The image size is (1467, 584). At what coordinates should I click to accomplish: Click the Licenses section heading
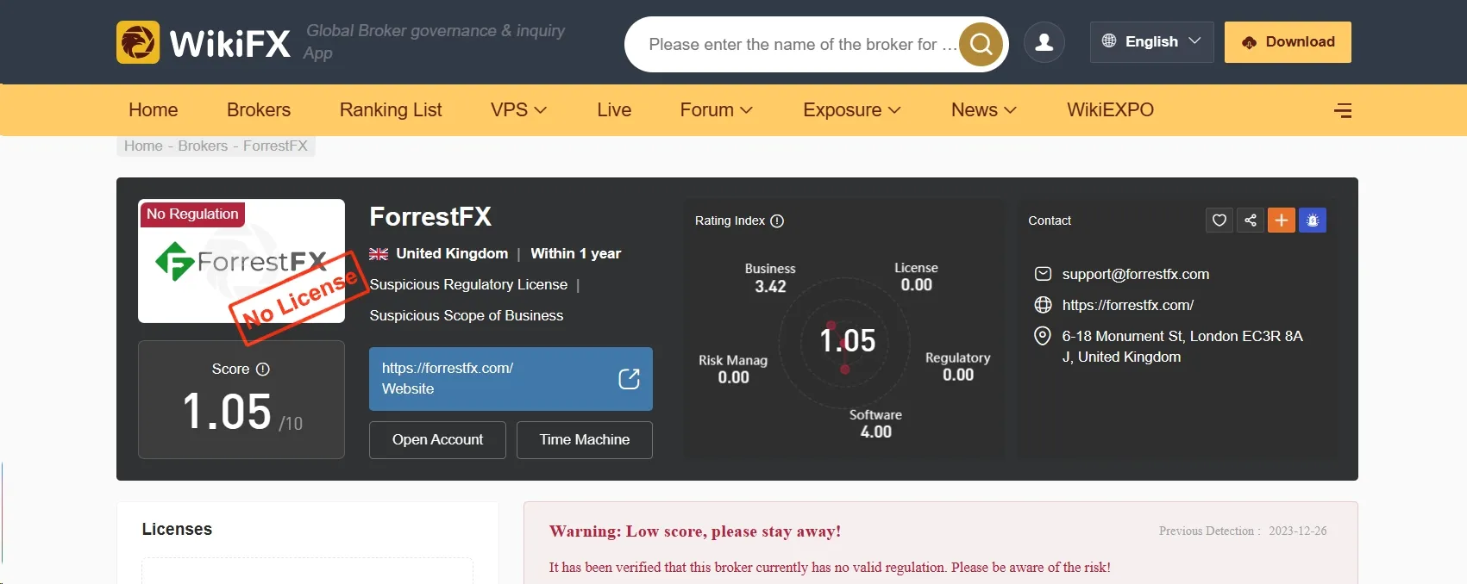pyautogui.click(x=177, y=530)
